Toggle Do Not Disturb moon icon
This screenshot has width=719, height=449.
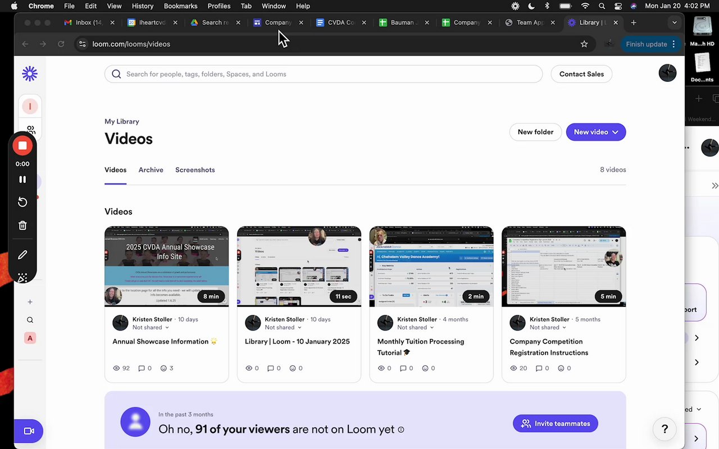(x=531, y=6)
